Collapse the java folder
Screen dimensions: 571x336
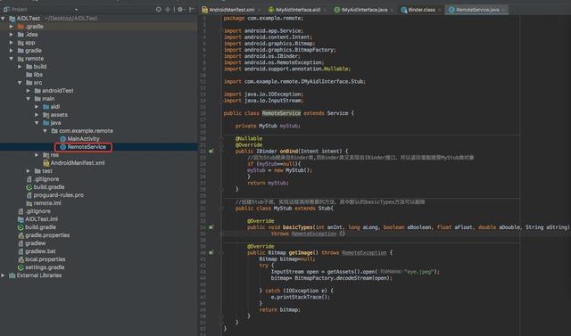[x=37, y=122]
